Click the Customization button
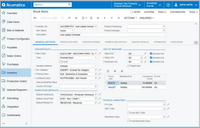This screenshot has height=128, width=200. pos(177,12)
